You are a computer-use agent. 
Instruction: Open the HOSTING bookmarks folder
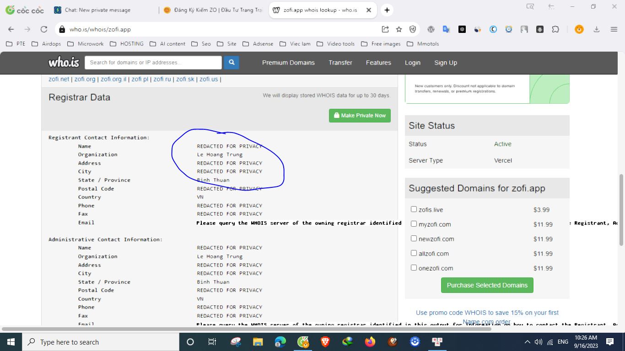127,44
